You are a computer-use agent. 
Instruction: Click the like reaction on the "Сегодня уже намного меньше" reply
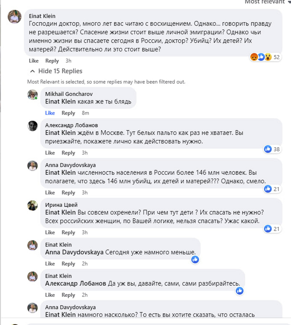click(195, 259)
